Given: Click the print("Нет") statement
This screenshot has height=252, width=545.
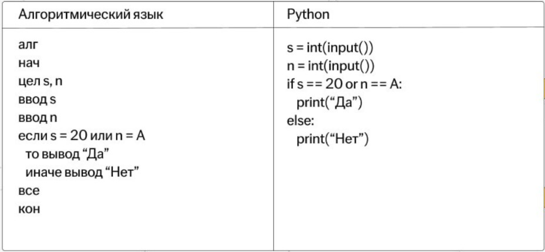Looking at the screenshot, I should (x=332, y=139).
